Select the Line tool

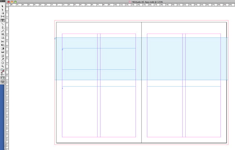tap(2, 24)
